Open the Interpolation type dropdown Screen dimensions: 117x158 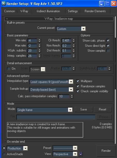coord(52,82)
